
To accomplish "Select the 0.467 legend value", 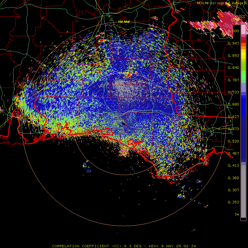I will tap(233, 153).
